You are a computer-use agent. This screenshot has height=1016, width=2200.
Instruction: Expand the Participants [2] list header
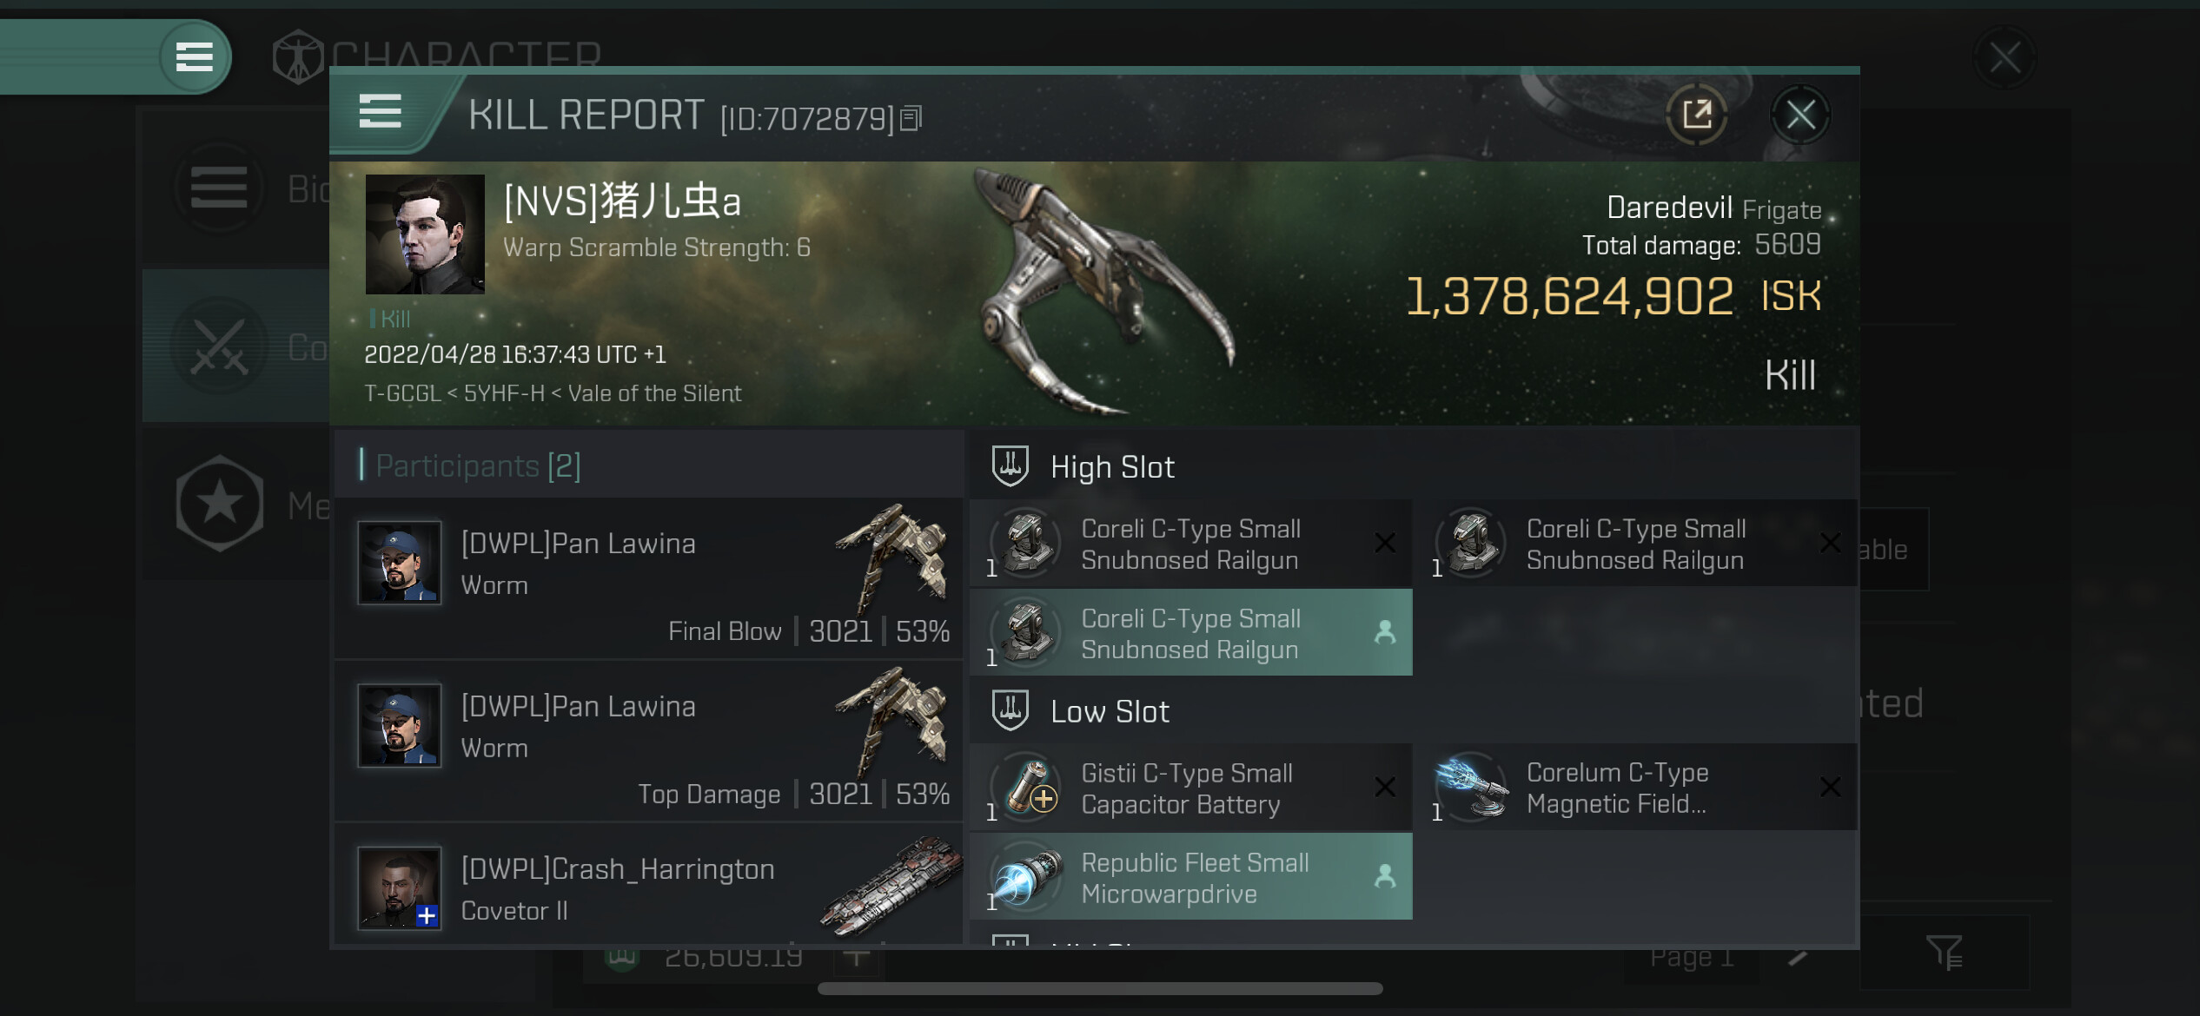[478, 466]
